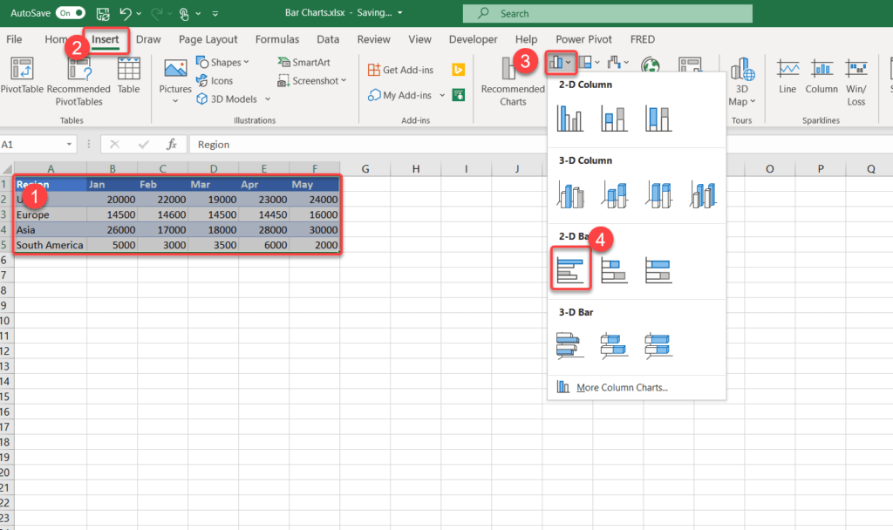Select the first 2-D Bar chart style

(x=569, y=269)
